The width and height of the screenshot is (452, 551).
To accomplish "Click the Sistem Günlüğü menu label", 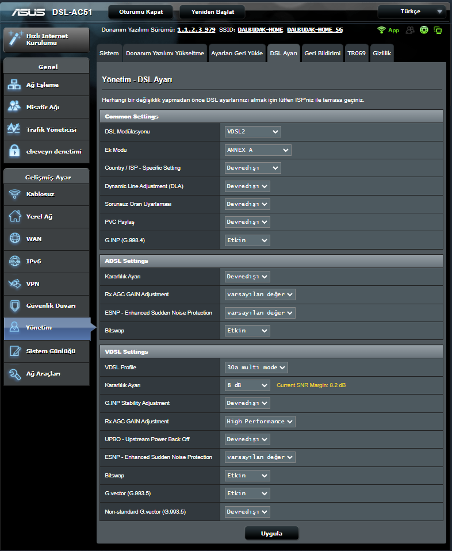I will click(x=51, y=351).
